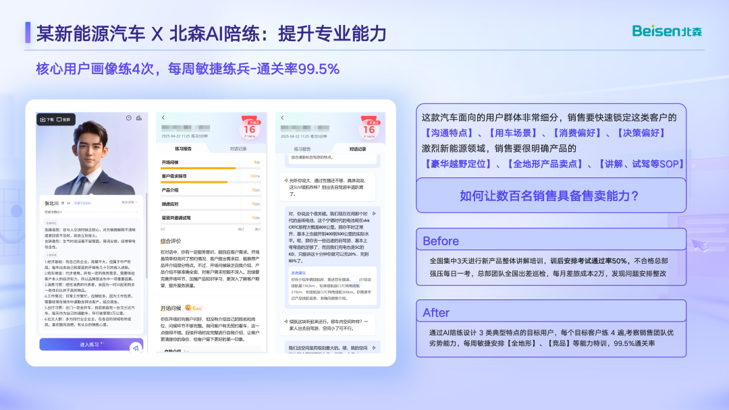The width and height of the screenshot is (729, 410).
Task: Go back from the 对话记录 screen
Action: click(x=282, y=117)
